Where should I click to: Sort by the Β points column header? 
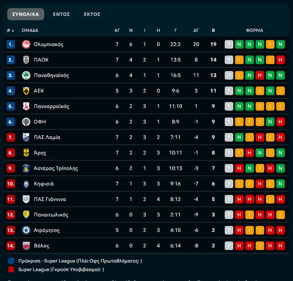point(214,31)
